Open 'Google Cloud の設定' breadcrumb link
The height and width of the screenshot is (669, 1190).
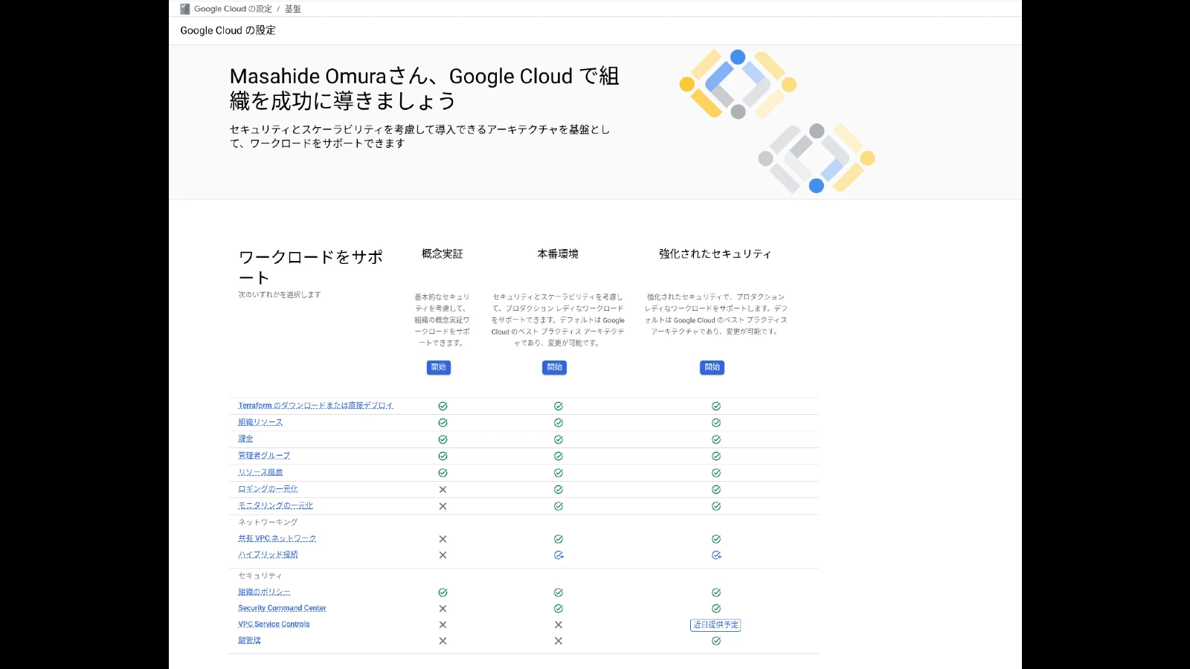(233, 9)
